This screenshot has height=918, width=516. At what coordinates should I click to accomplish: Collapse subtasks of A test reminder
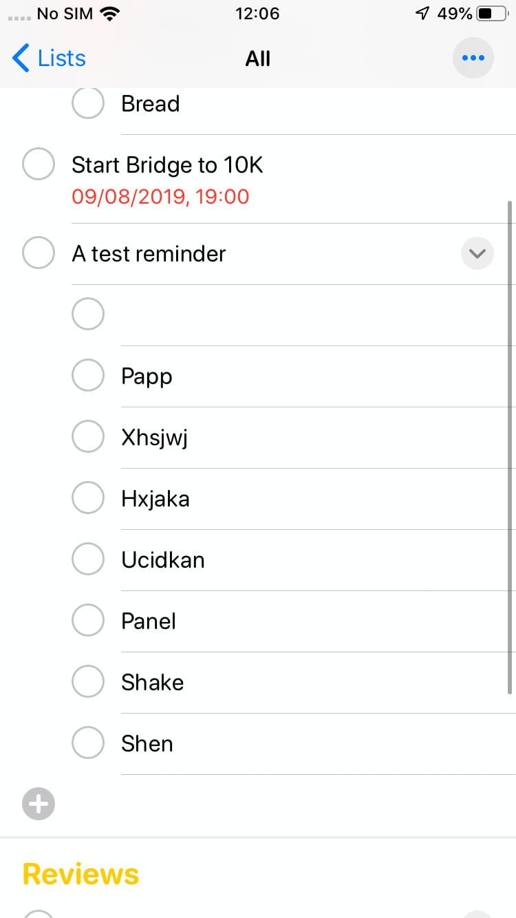click(477, 253)
